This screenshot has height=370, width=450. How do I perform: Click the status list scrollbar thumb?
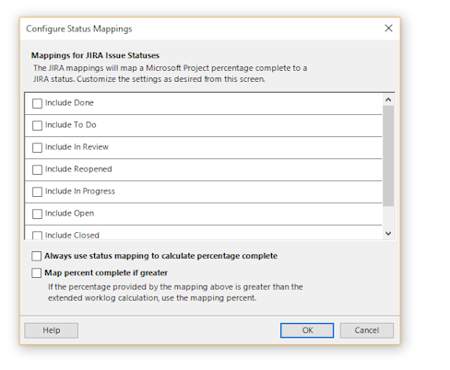[x=388, y=156]
